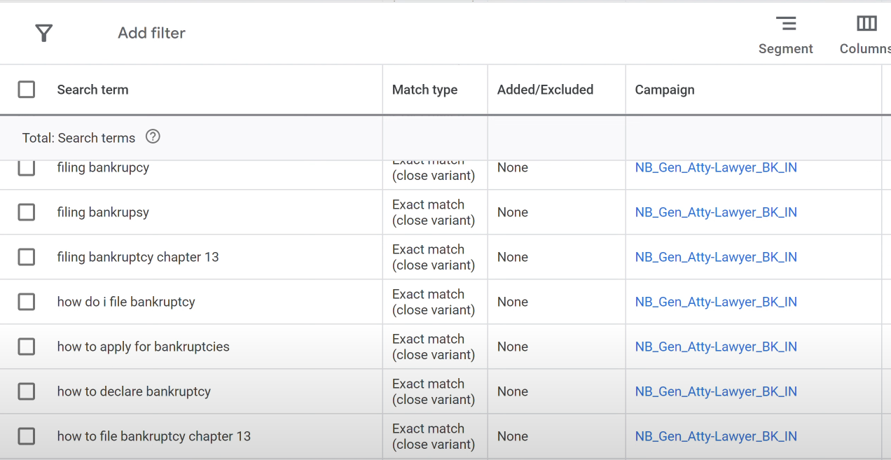Open campaign link in filing bankruptcy chapter 13 row
The height and width of the screenshot is (460, 891).
716,257
